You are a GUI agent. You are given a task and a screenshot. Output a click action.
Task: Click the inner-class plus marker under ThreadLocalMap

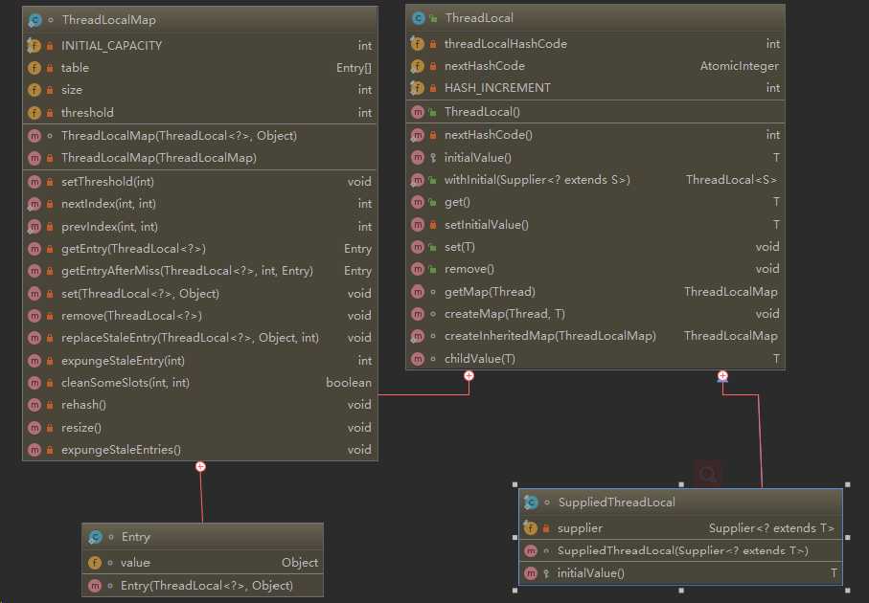[200, 467]
